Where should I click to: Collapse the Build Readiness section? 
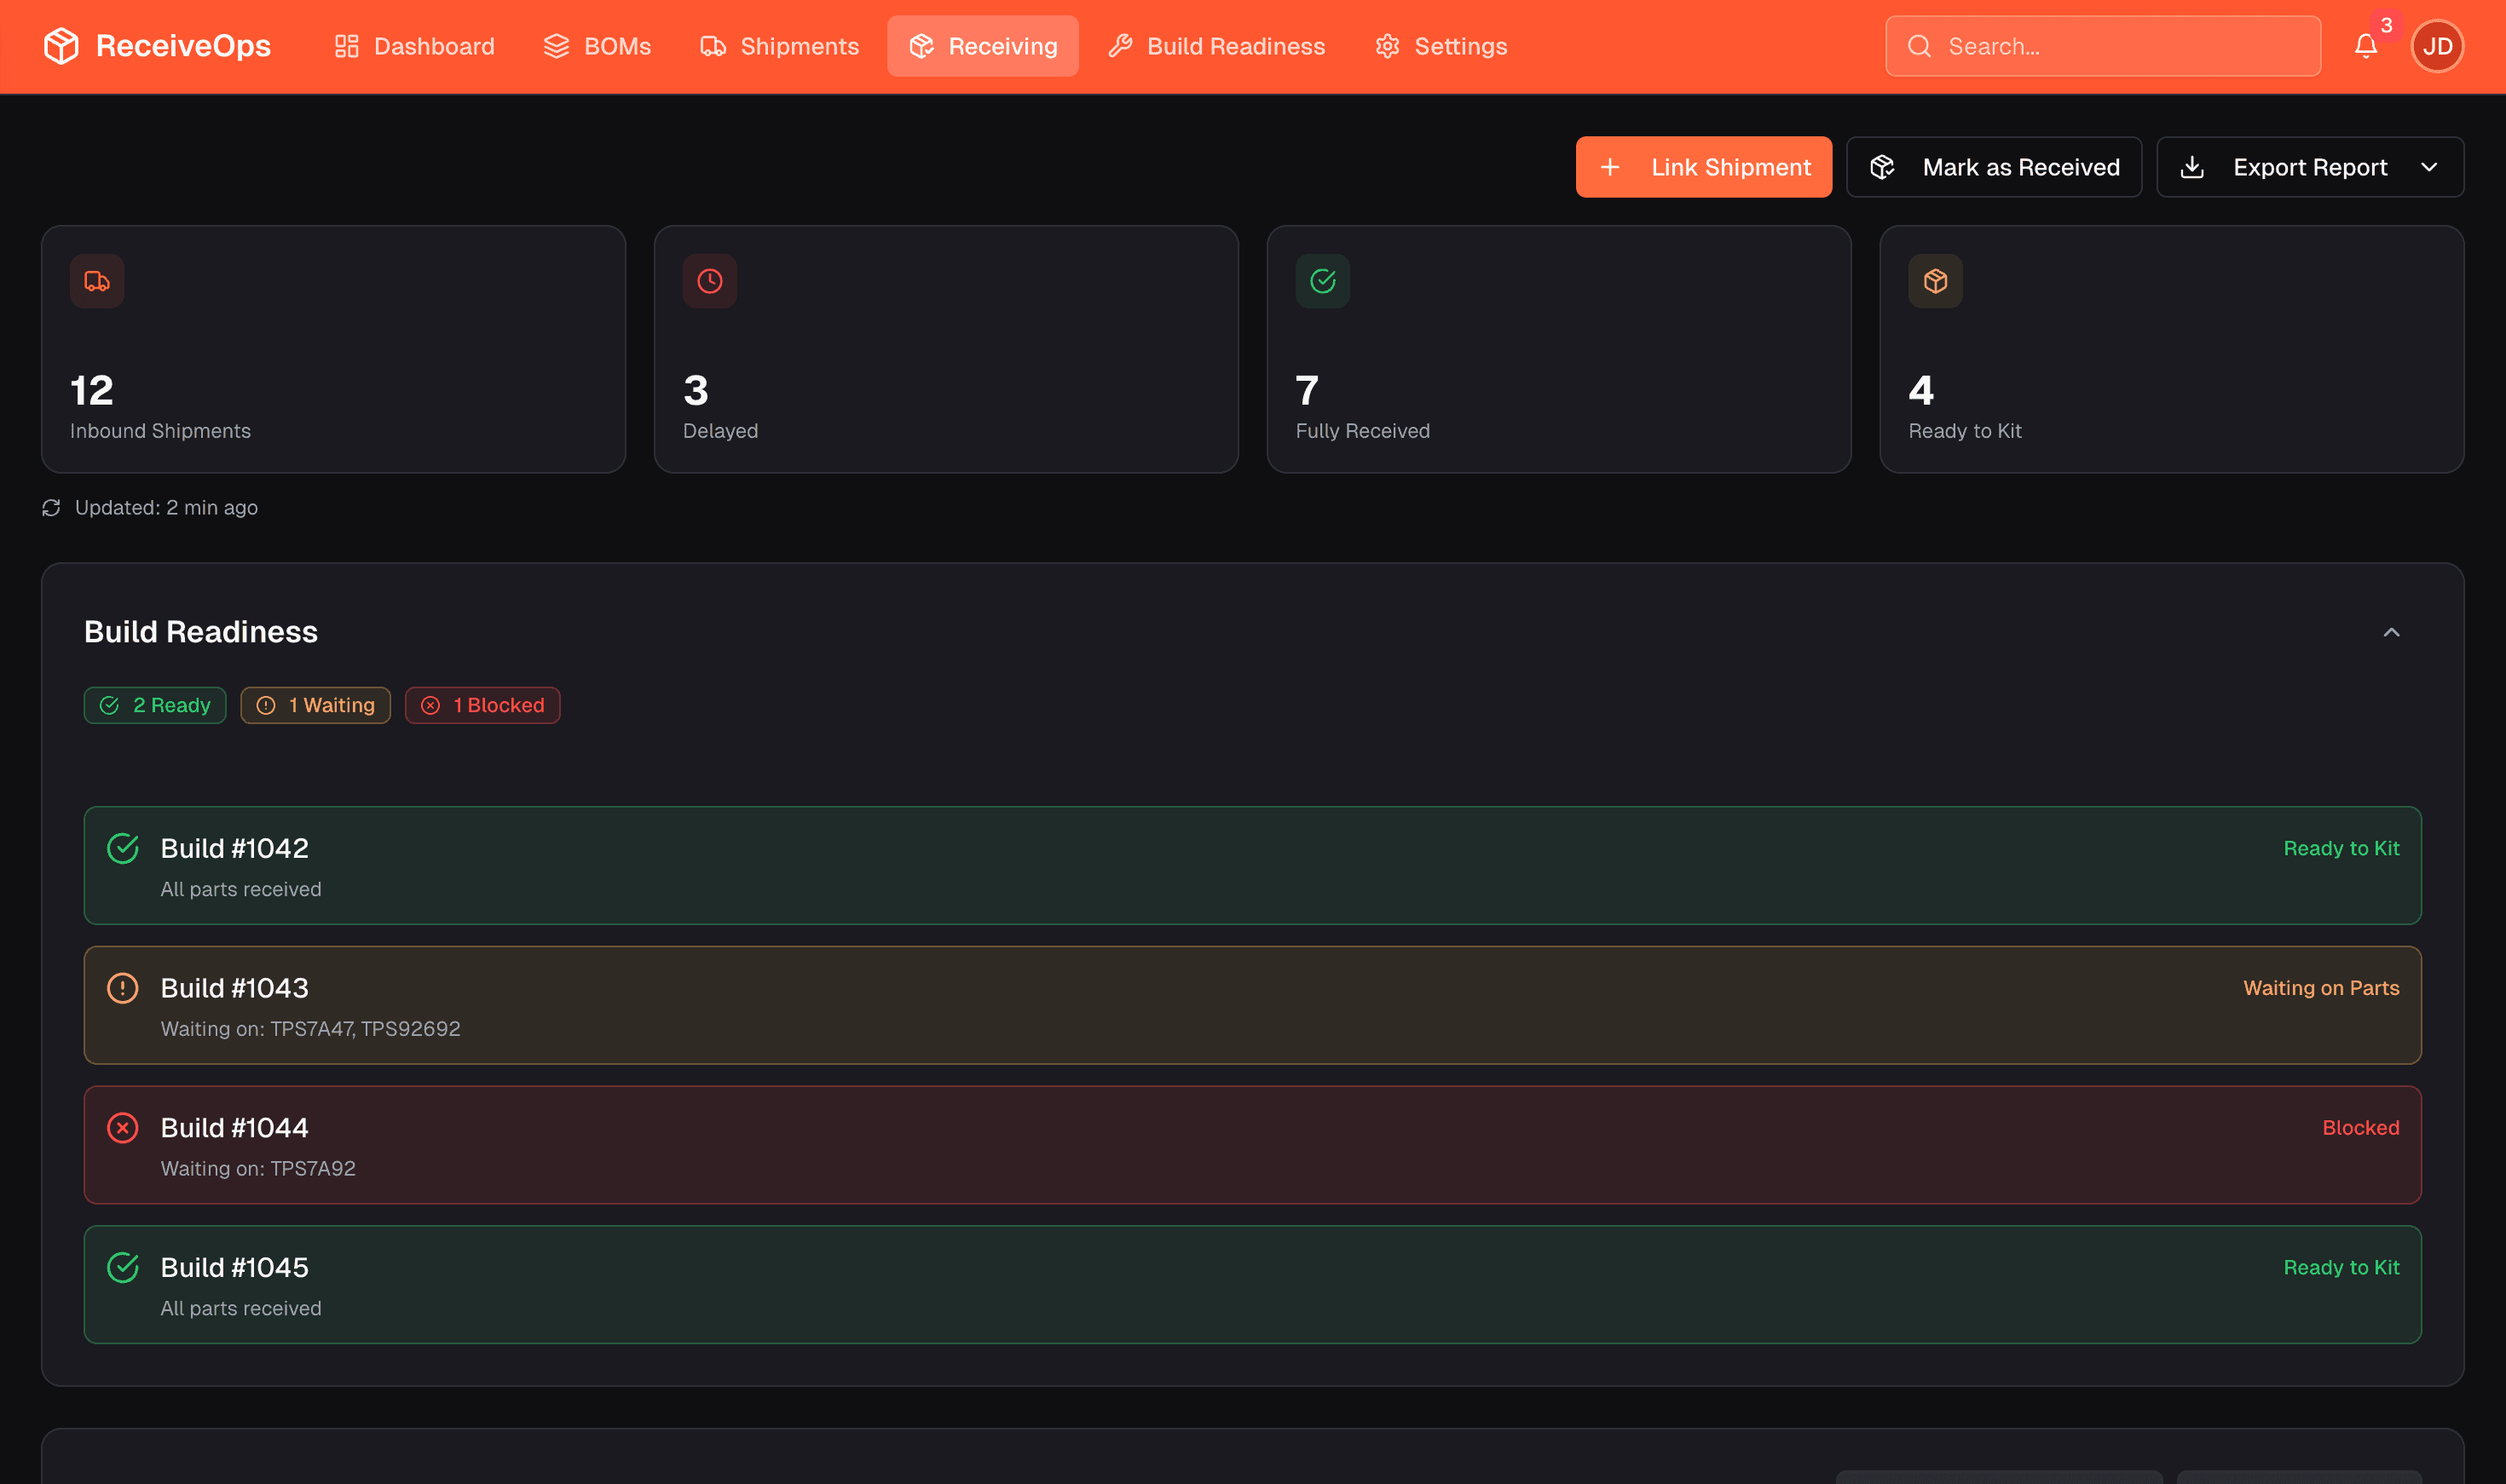click(x=2393, y=632)
